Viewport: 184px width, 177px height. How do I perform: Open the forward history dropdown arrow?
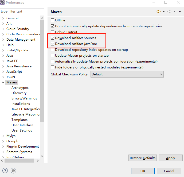[x=174, y=11]
